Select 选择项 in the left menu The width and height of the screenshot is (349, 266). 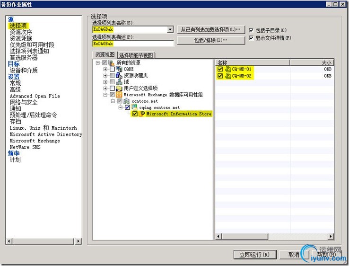coord(18,26)
